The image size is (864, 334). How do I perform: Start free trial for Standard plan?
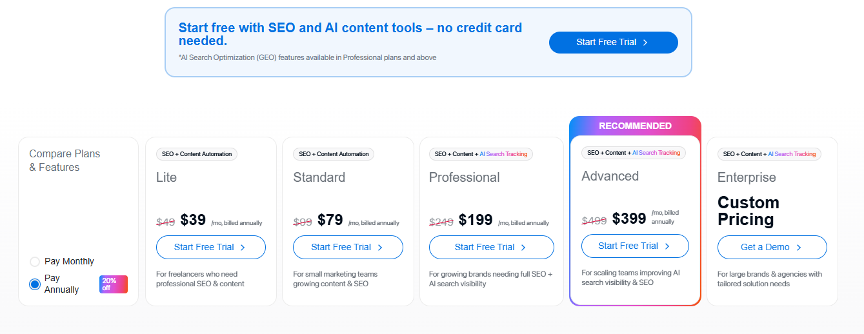[x=348, y=248]
